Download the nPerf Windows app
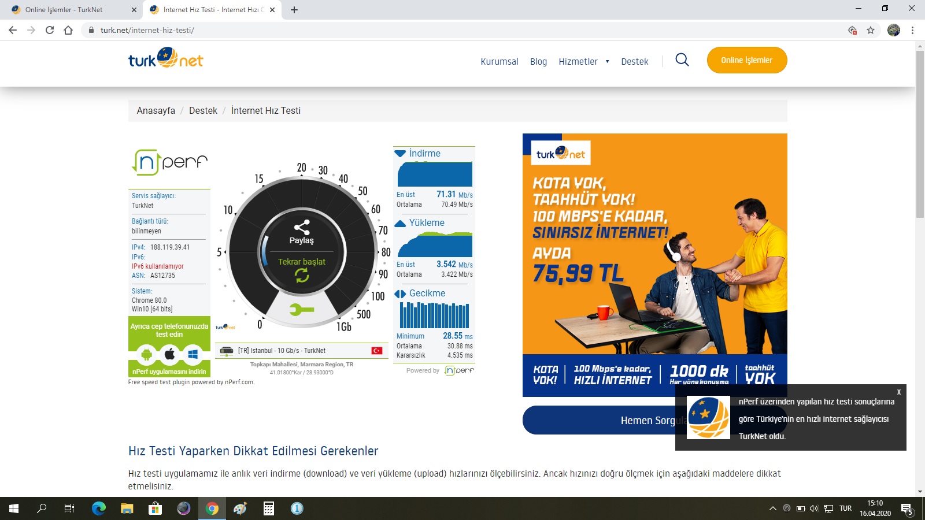Screen dimensions: 925x520 click(x=193, y=354)
